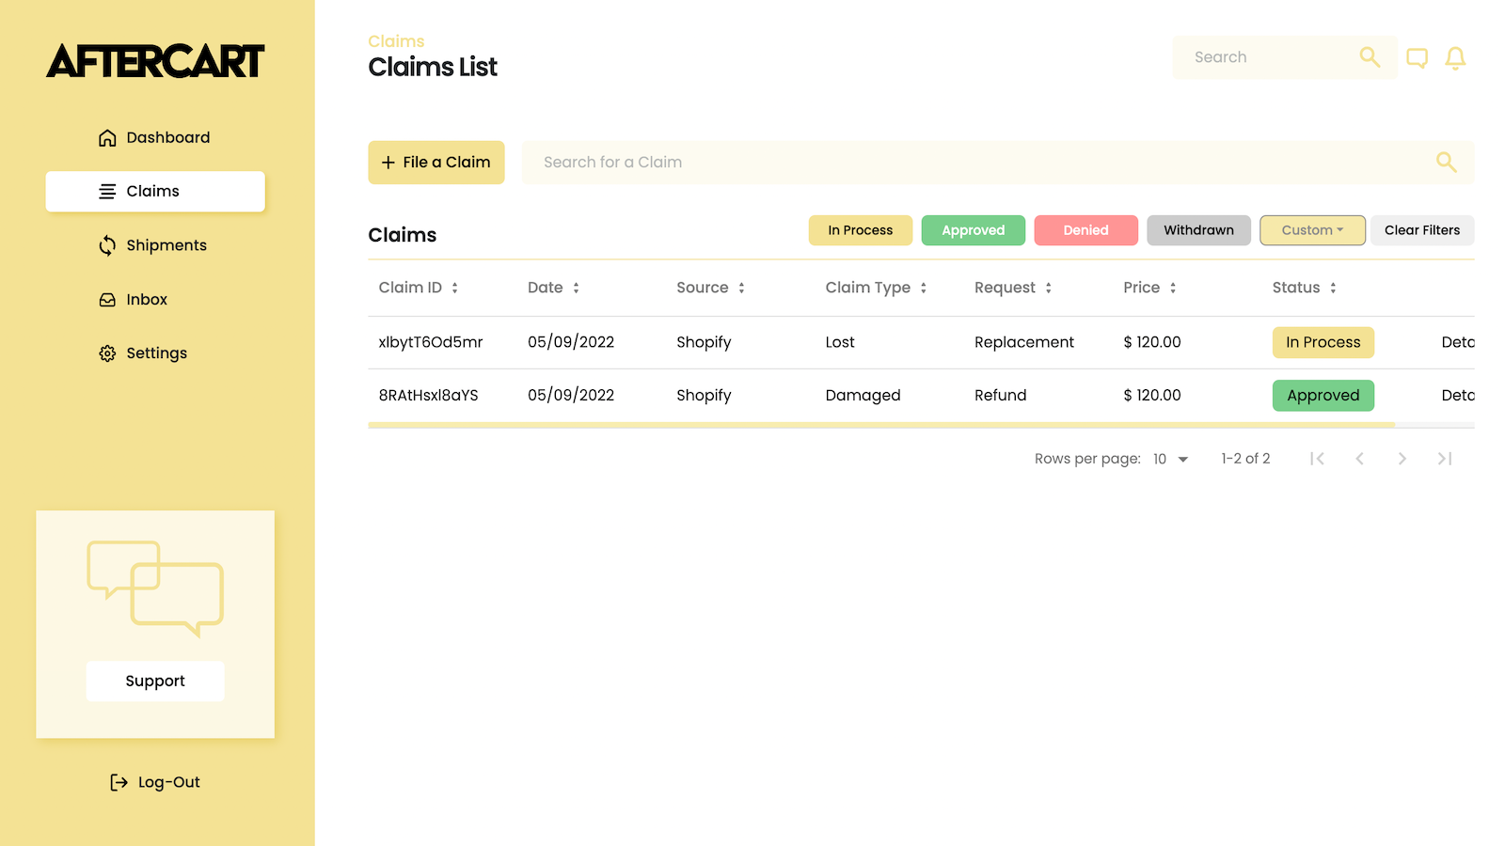The height and width of the screenshot is (846, 1505).
Task: Click the magnifier in the claim search bar
Action: tap(1447, 162)
